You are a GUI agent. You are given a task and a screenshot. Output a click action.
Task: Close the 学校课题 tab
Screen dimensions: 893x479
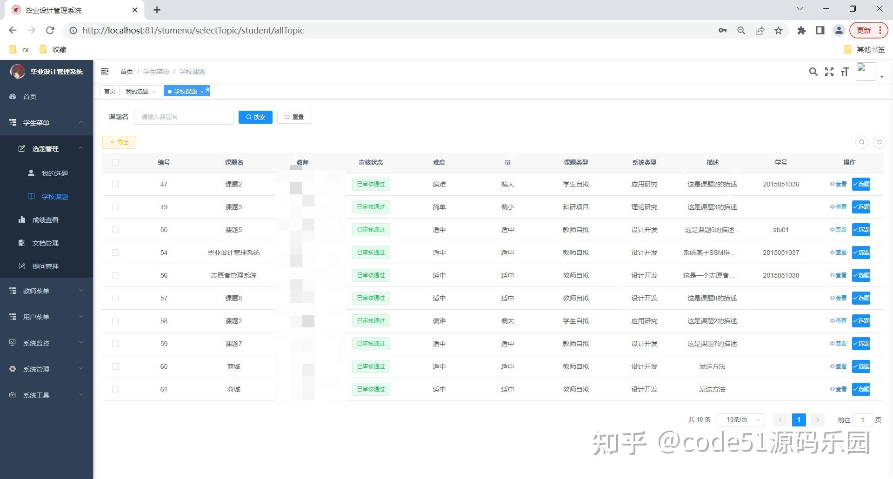pos(201,91)
